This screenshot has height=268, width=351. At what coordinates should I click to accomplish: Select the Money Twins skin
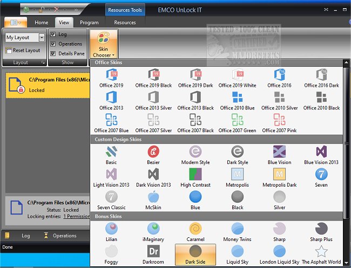[x=237, y=232]
